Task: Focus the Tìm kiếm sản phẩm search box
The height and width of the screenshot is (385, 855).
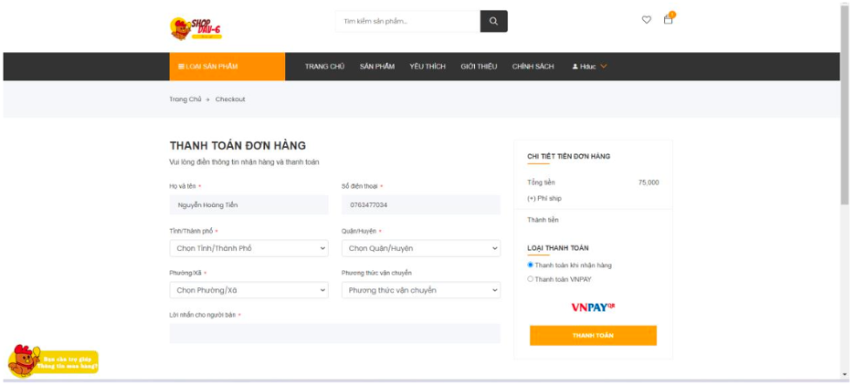Action: 408,21
